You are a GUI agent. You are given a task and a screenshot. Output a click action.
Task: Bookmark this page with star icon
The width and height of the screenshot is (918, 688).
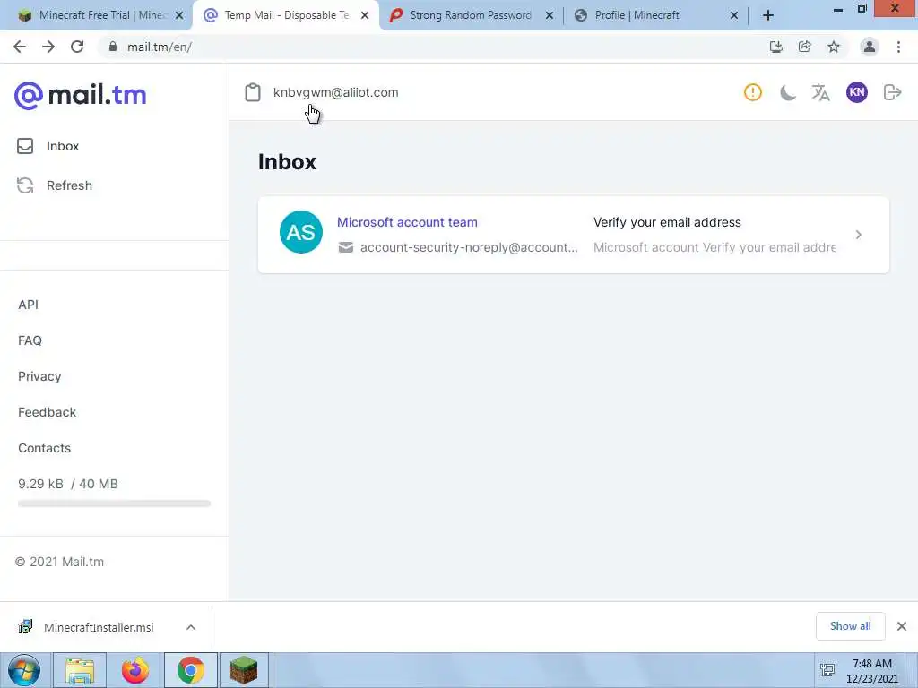pos(834,47)
